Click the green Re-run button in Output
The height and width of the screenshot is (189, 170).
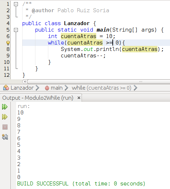coord(5,107)
